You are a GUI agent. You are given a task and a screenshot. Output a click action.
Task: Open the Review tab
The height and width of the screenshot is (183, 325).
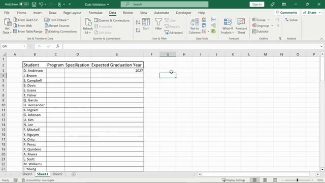pos(128,13)
